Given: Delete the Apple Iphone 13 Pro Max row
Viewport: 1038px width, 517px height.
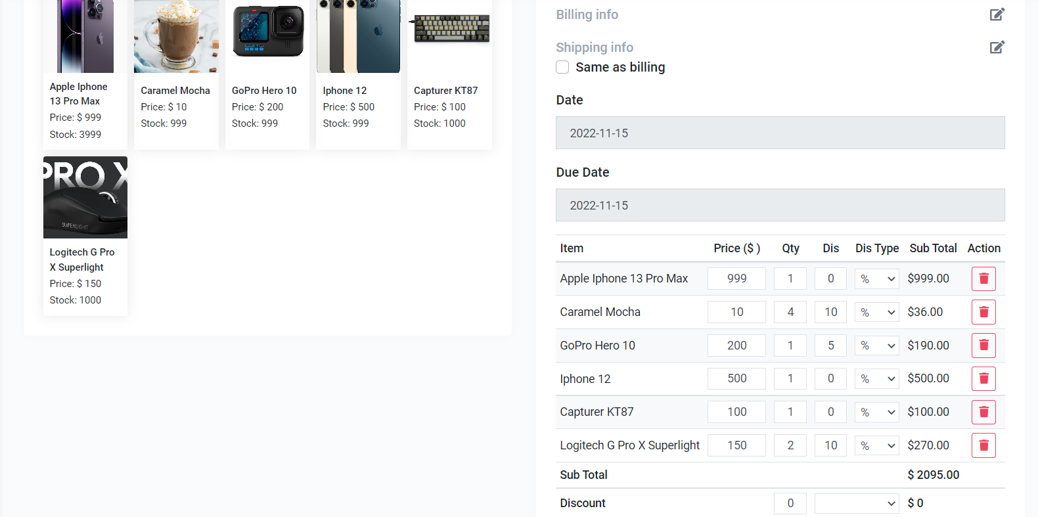Looking at the screenshot, I should pyautogui.click(x=983, y=279).
